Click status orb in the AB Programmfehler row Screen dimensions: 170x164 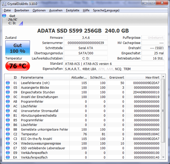pyautogui.click(x=8, y=101)
